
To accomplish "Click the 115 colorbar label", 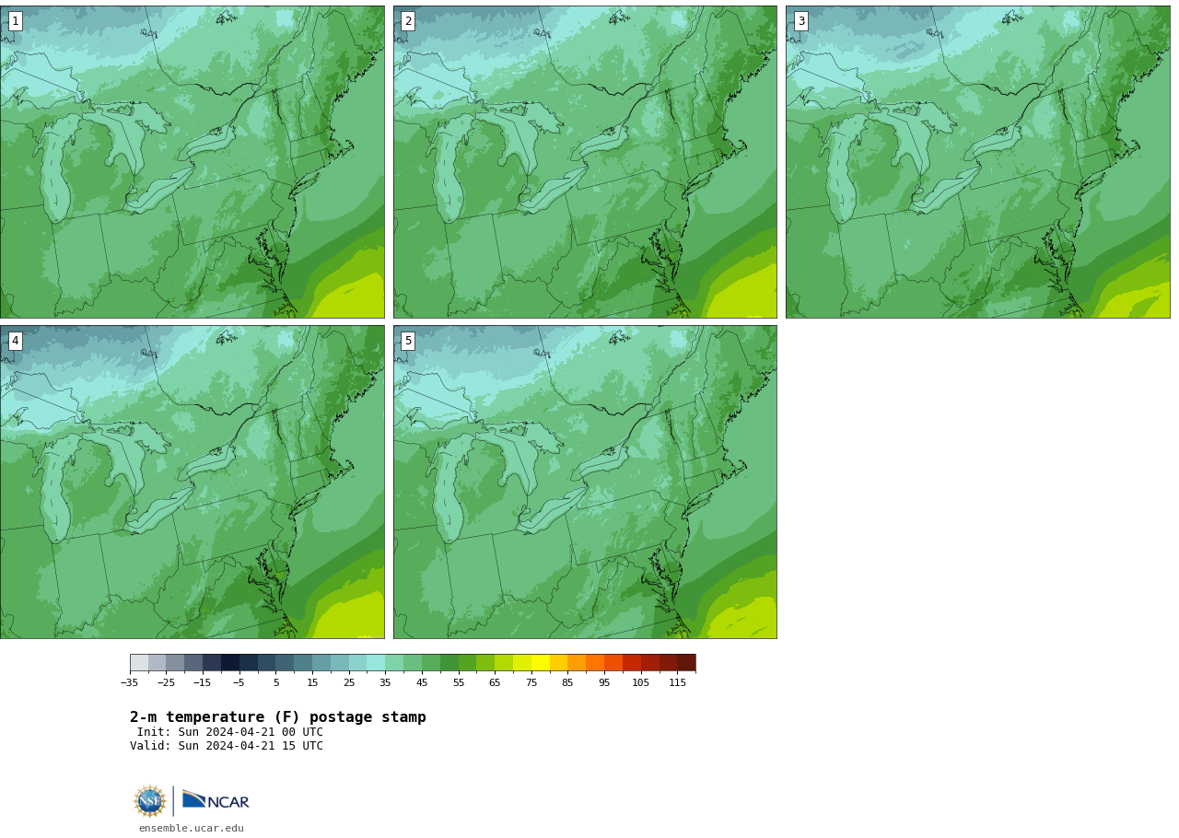I will click(677, 683).
